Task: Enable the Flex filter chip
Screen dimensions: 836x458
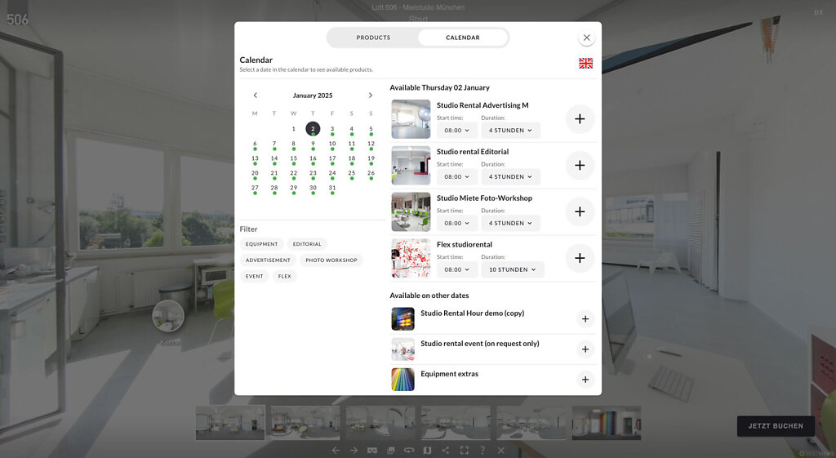Action: point(284,277)
